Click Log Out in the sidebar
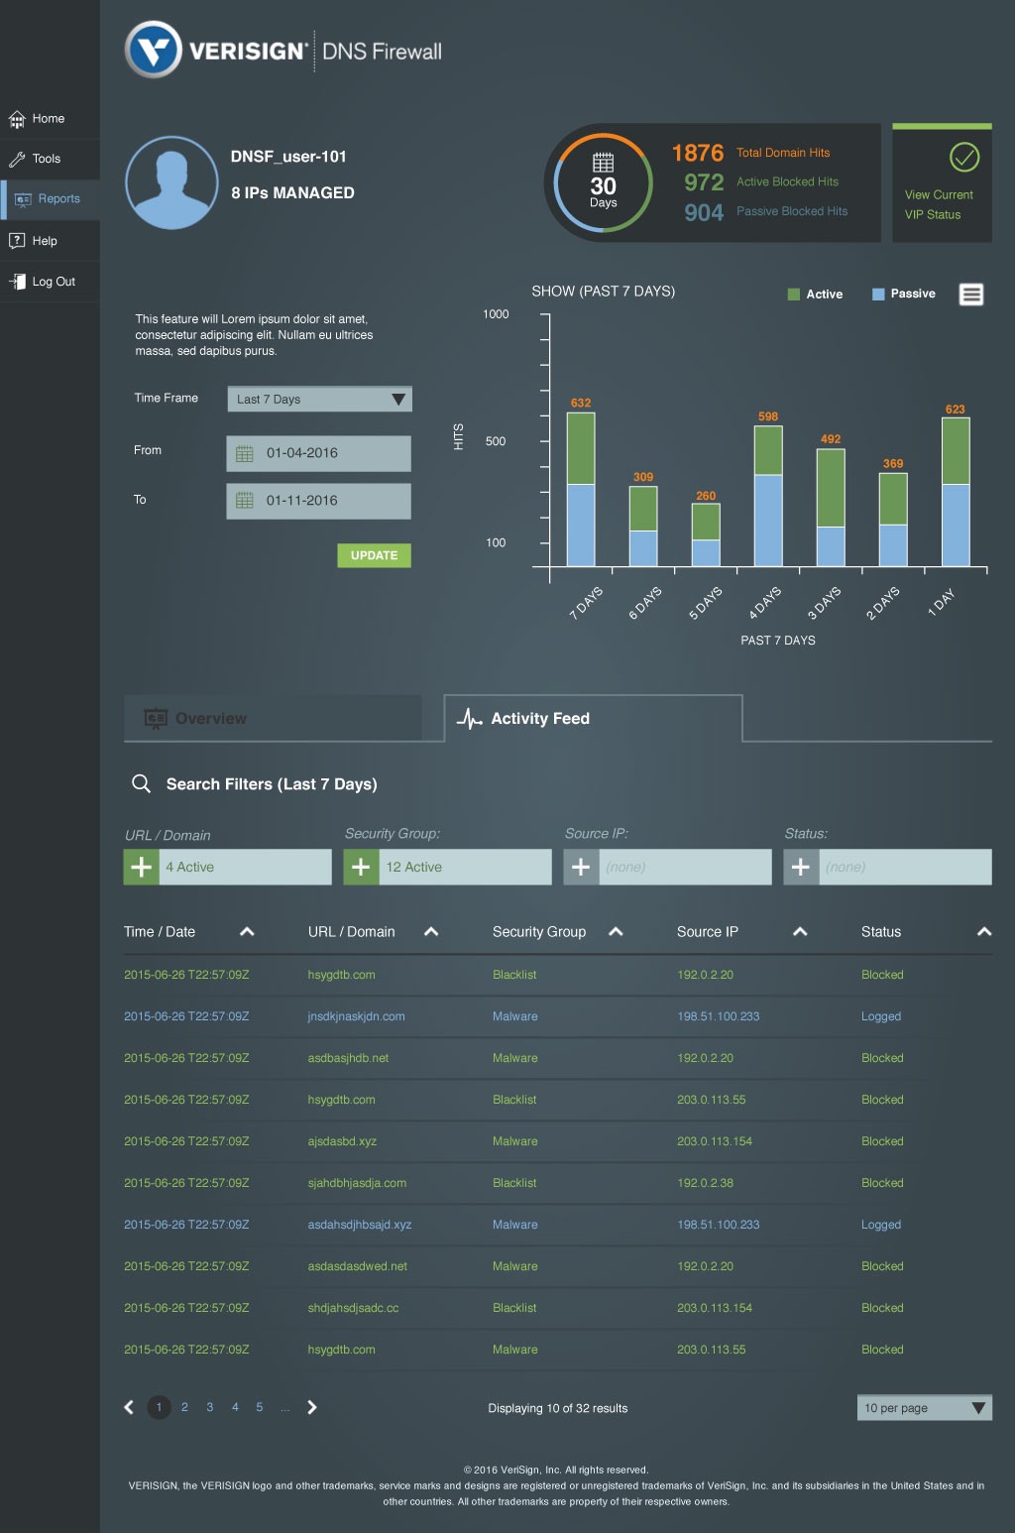Screen dimensions: 1015x1533 tap(50, 282)
